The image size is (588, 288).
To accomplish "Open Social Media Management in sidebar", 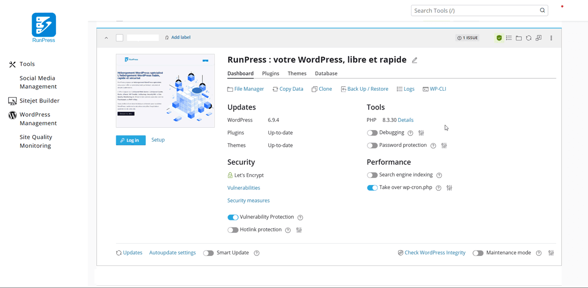I will point(38,82).
